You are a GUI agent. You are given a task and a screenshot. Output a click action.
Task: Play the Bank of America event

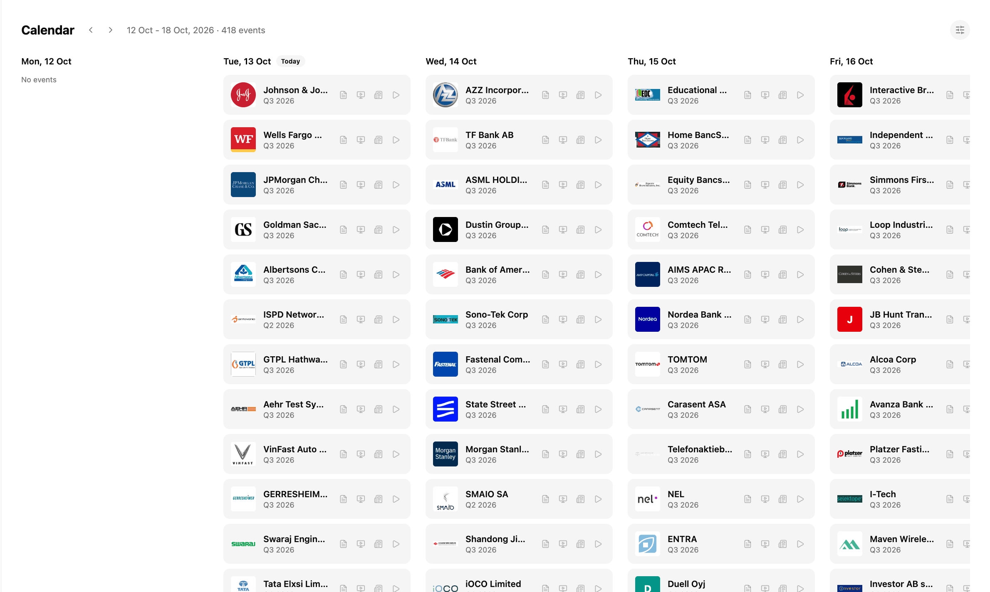(598, 274)
